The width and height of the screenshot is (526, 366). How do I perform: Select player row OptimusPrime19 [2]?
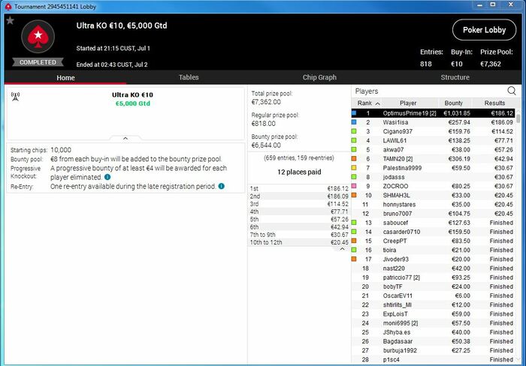pyautogui.click(x=433, y=113)
